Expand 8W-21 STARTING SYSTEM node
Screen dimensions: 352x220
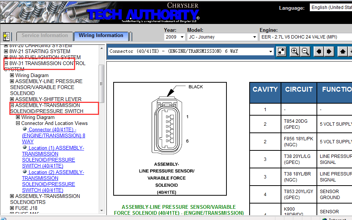click(6, 52)
